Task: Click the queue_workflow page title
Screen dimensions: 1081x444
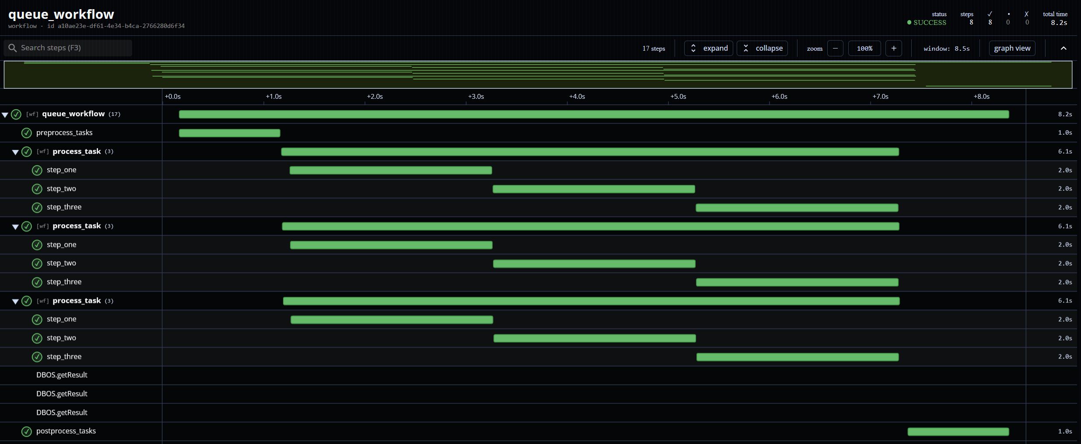Action: 61,14
